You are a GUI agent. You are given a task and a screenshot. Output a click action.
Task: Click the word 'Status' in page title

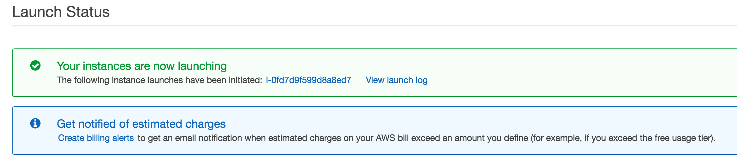[88, 12]
